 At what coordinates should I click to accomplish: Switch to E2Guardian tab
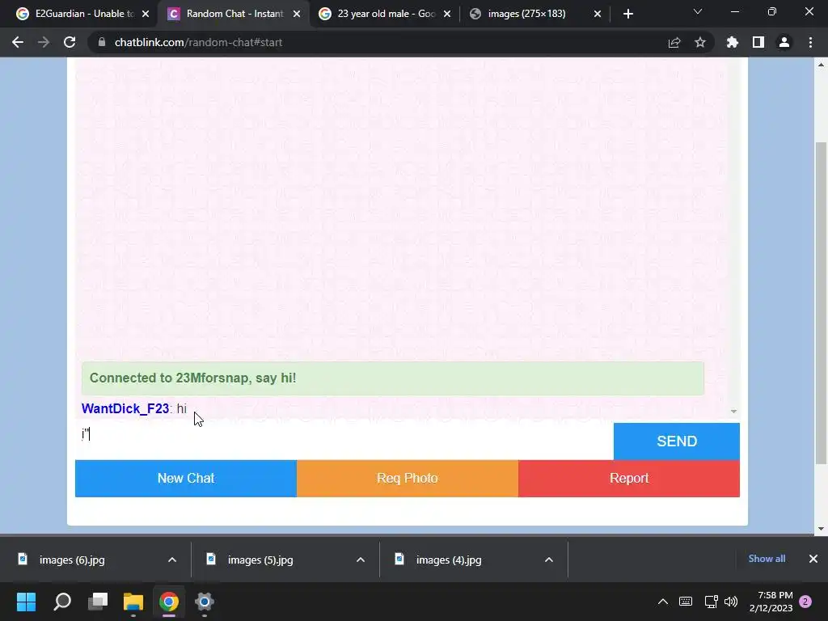coord(83,14)
